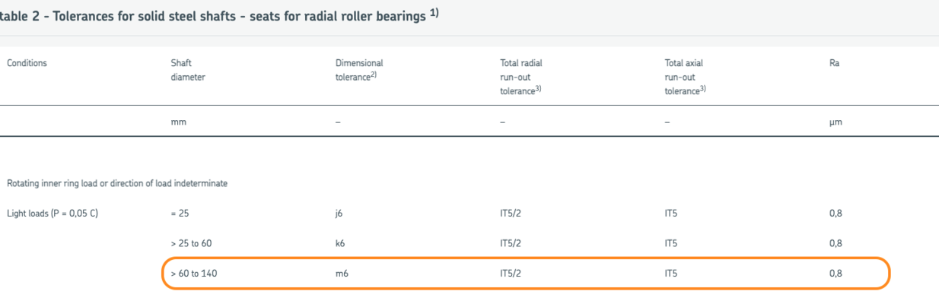
Task: Select the Light loads (P = 0,05 C) condition
Action: pos(53,213)
